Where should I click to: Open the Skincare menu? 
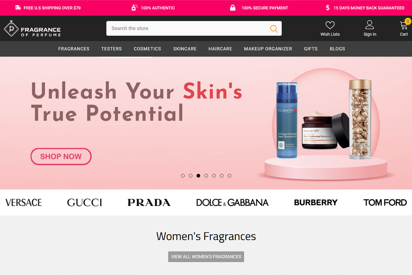pyautogui.click(x=185, y=49)
